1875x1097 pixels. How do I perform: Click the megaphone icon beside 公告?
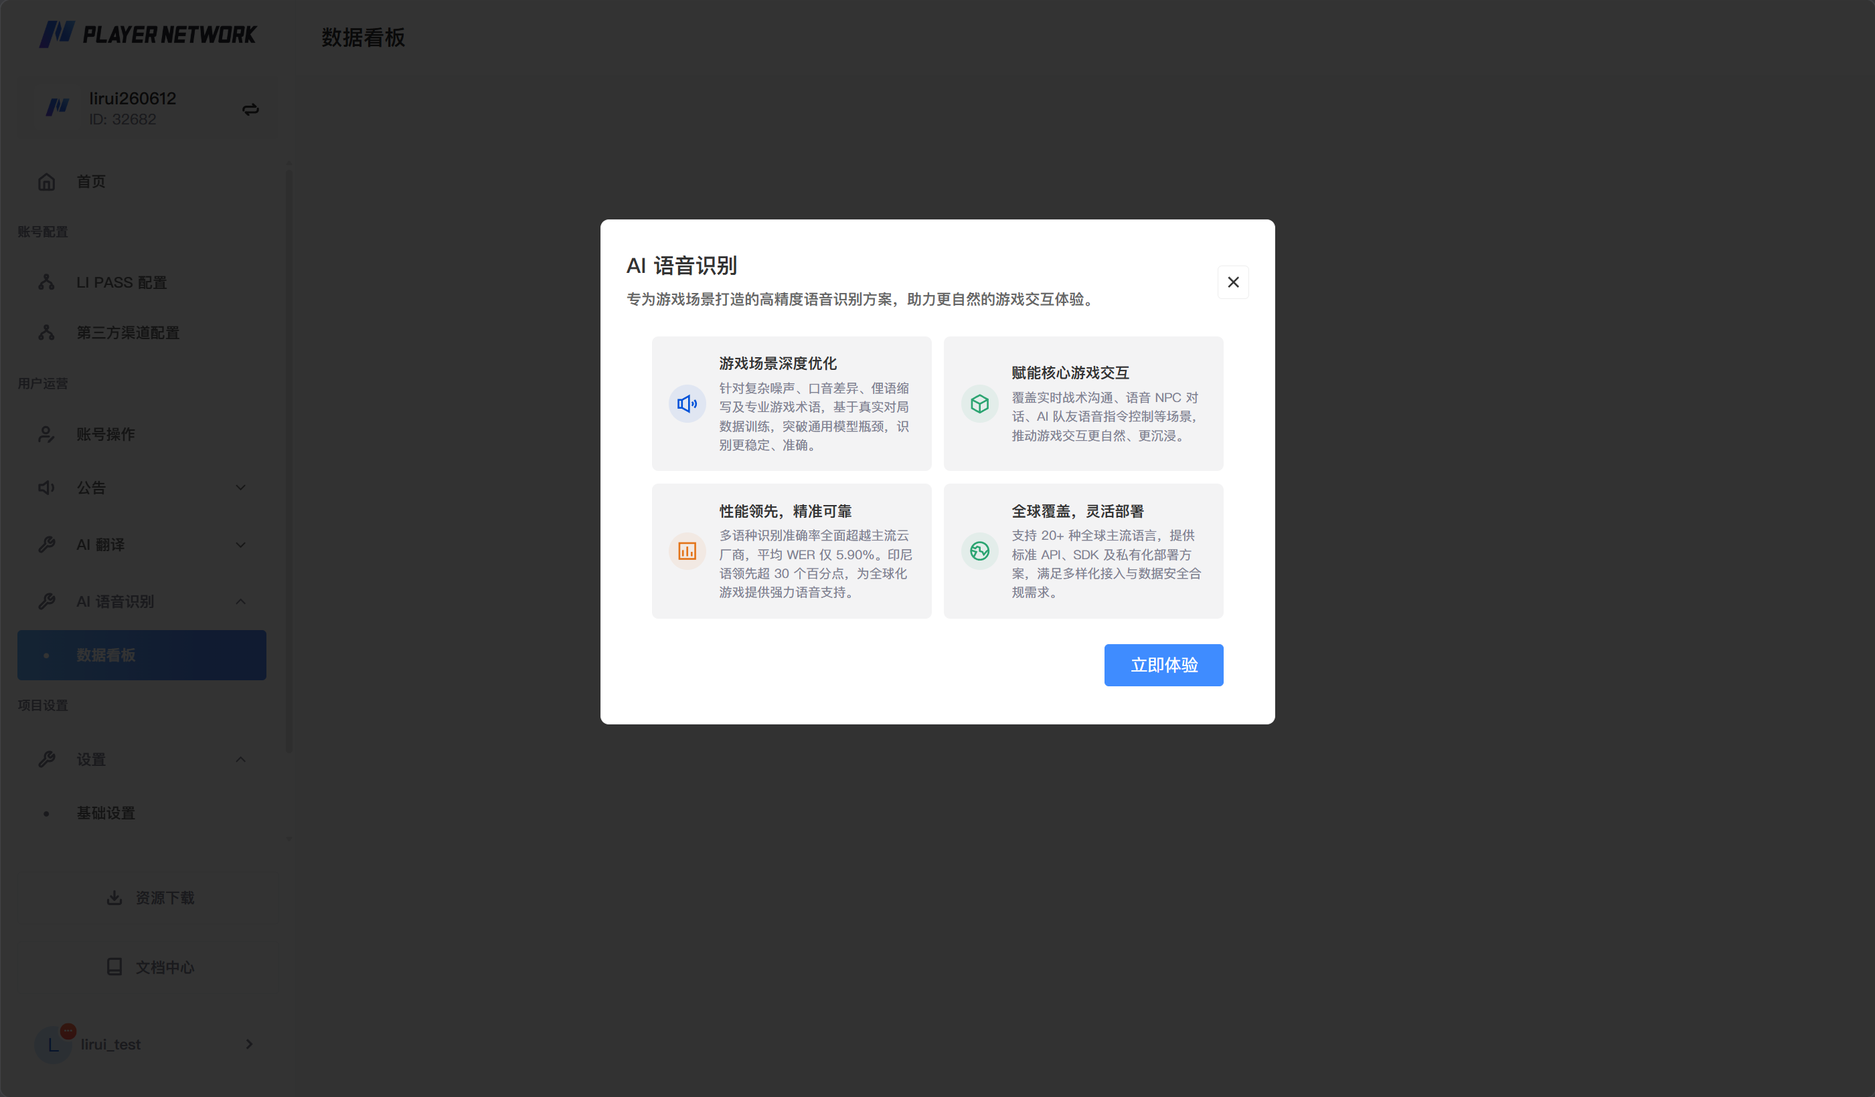pos(46,488)
